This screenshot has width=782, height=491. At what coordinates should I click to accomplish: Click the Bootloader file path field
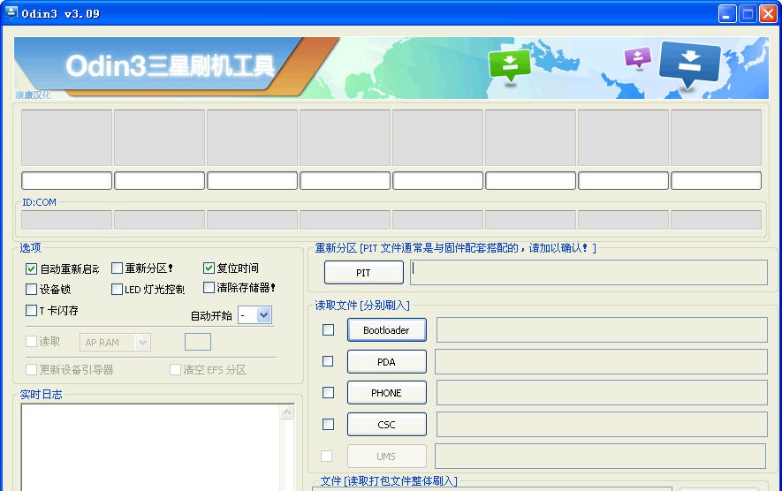pos(602,330)
